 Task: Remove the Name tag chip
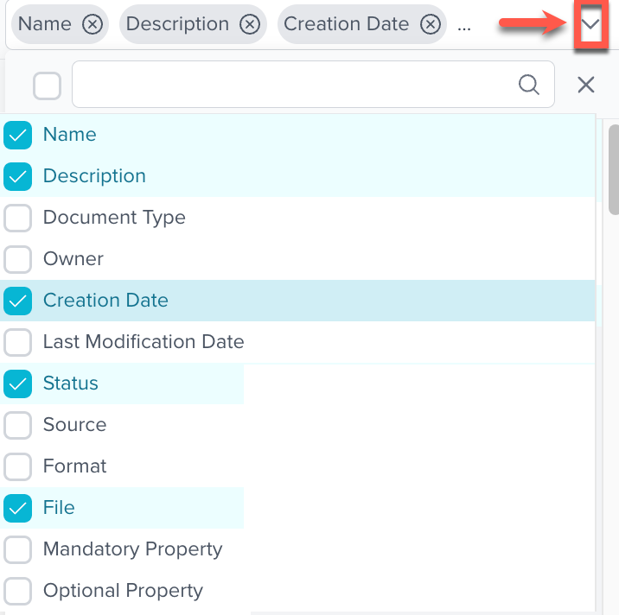pos(93,24)
